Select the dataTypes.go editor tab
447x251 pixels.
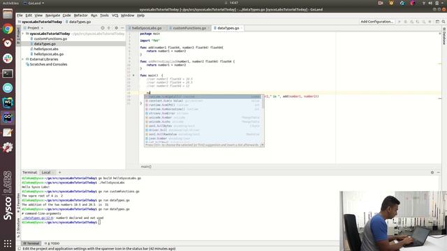pos(228,28)
